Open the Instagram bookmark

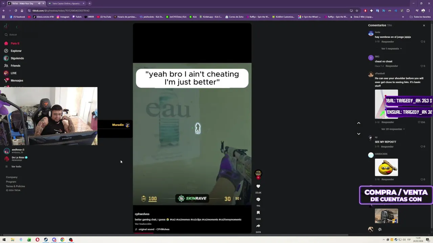(63, 17)
